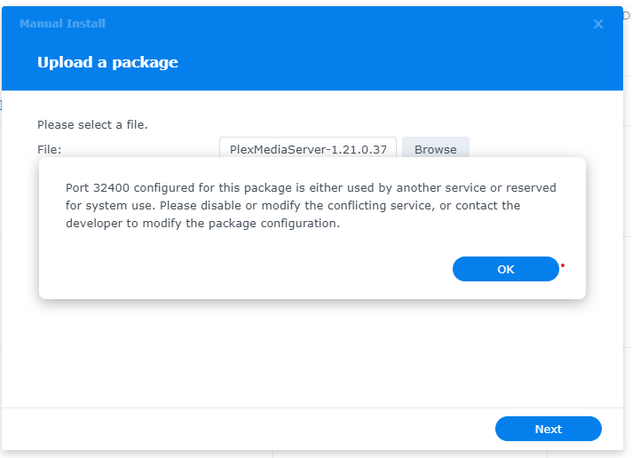Click the Manual Install window title
The image size is (632, 458).
tap(62, 23)
